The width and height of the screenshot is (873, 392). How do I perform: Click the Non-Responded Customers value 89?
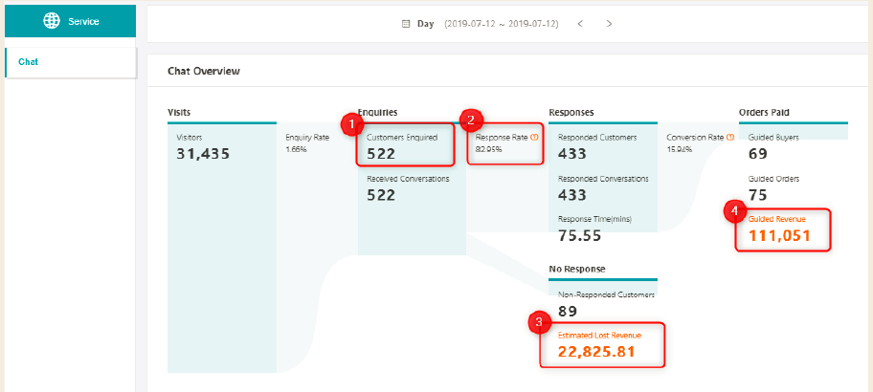pos(568,311)
